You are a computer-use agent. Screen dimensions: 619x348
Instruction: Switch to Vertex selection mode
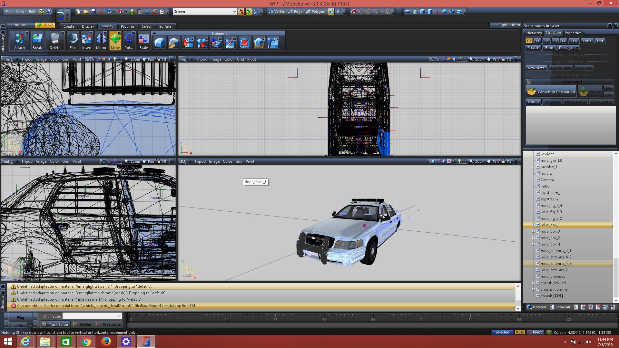coord(277,12)
